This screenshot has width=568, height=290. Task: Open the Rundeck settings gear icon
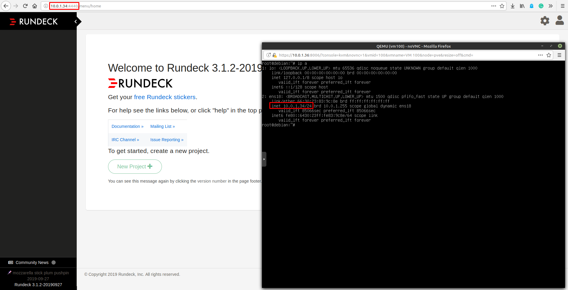545,21
